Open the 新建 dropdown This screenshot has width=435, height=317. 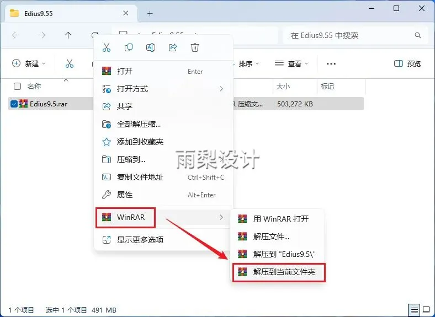click(x=29, y=63)
